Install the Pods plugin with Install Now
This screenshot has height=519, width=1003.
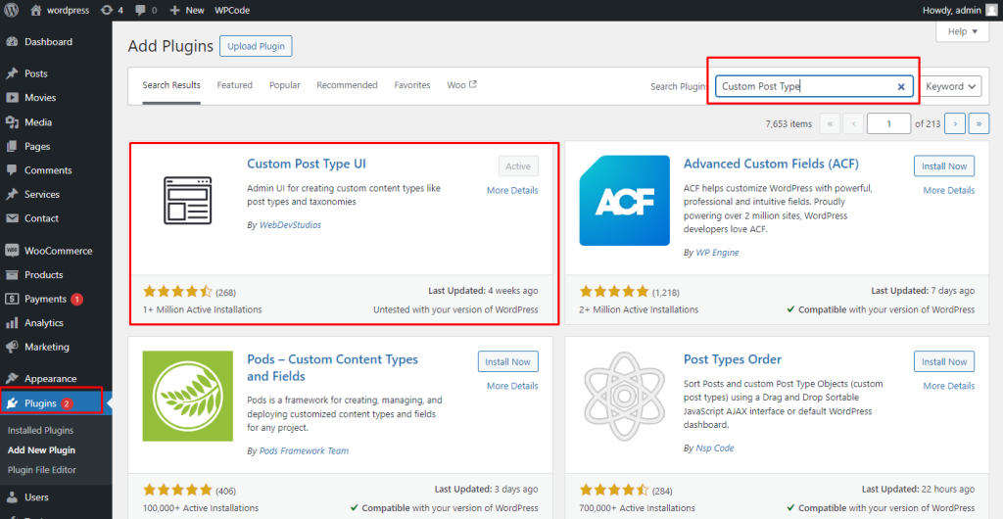[508, 361]
